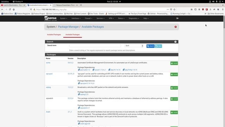Screen dimensions: 225x127
Task: Click the address bar URL
Action: tap(51, 10)
